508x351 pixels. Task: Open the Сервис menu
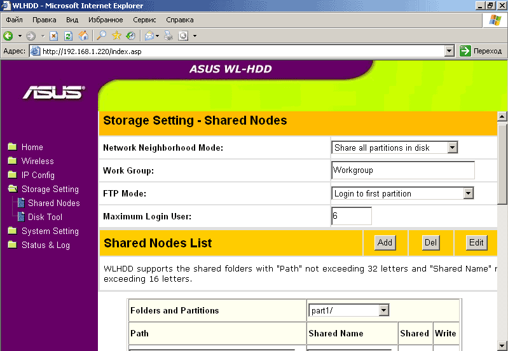[144, 20]
